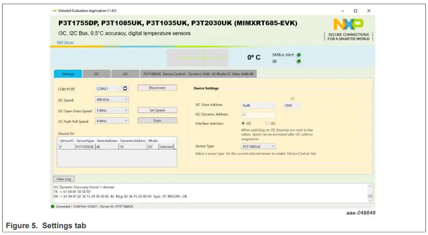This screenshot has width=428, height=235.
Task: Open the I3C Push Pull Speed dropdown
Action: pos(112,120)
